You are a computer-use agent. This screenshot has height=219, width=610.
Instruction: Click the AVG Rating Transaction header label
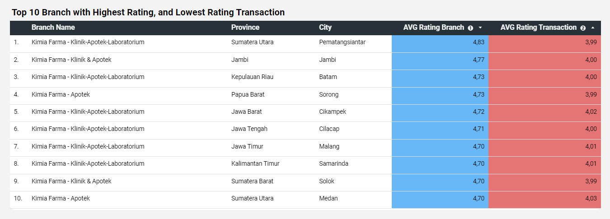[538, 28]
